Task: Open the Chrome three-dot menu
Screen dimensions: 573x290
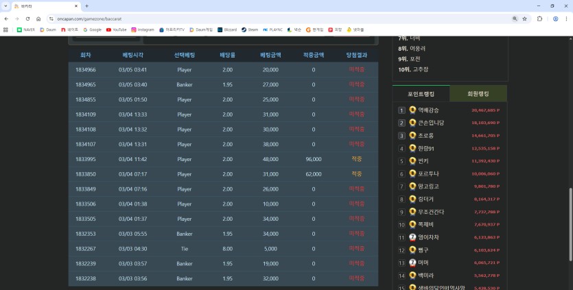Action: [567, 19]
